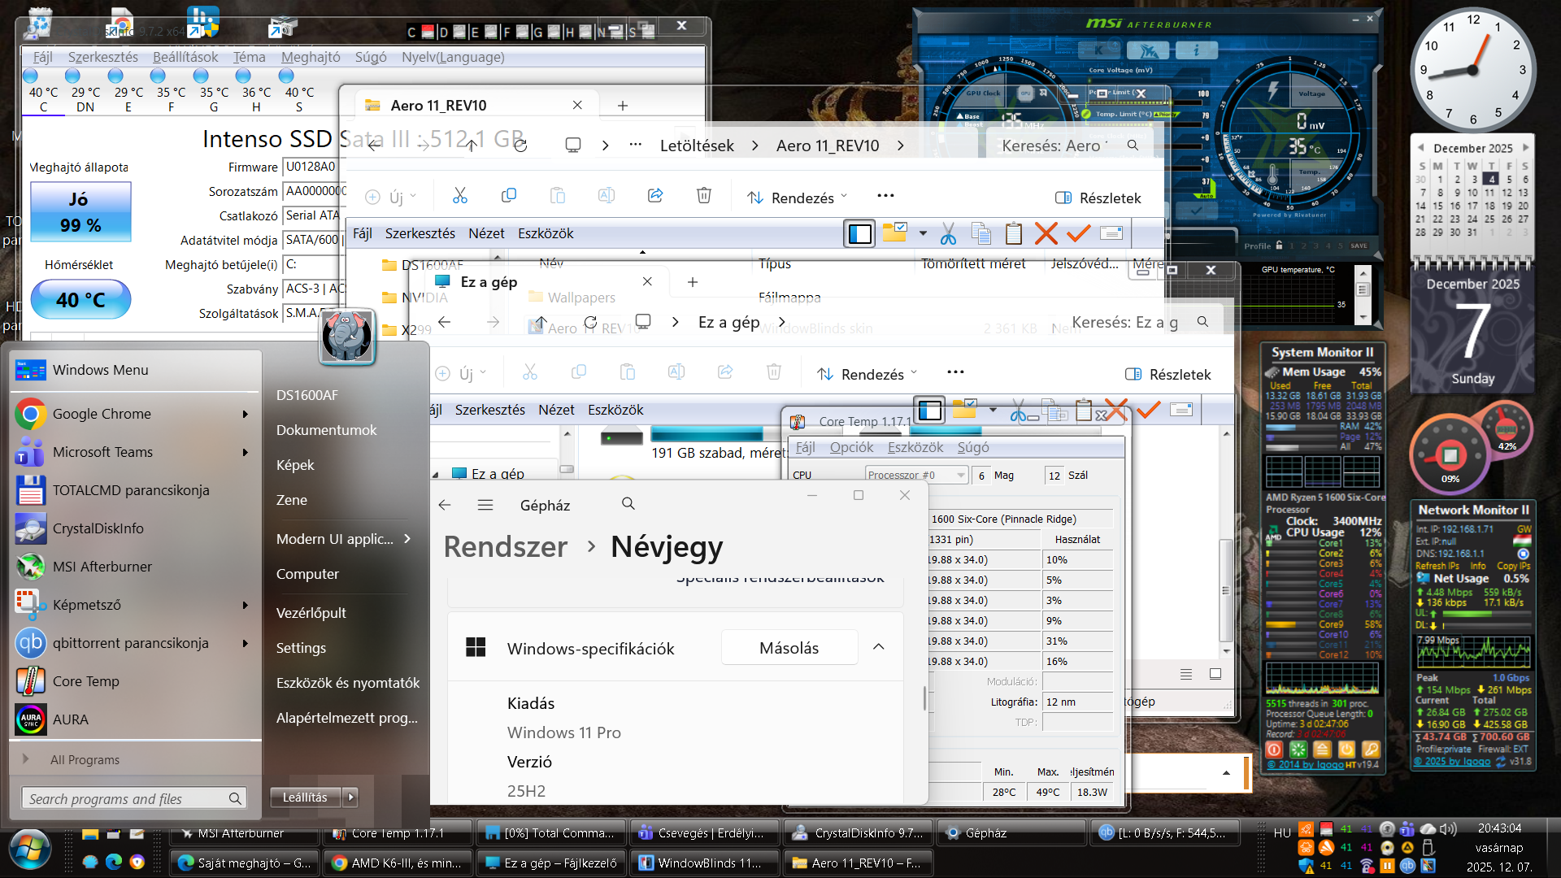Click the Windows Start orb

30,850
